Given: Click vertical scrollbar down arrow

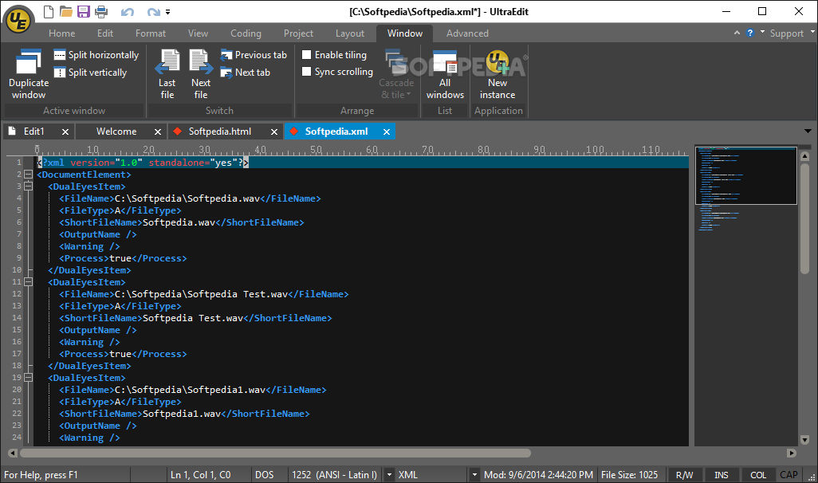Looking at the screenshot, I should click(804, 440).
